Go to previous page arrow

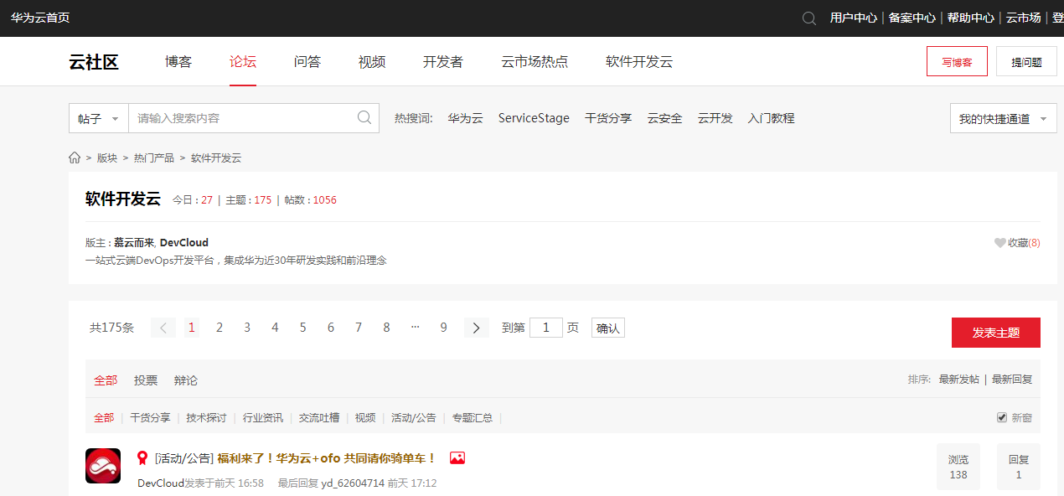click(163, 328)
